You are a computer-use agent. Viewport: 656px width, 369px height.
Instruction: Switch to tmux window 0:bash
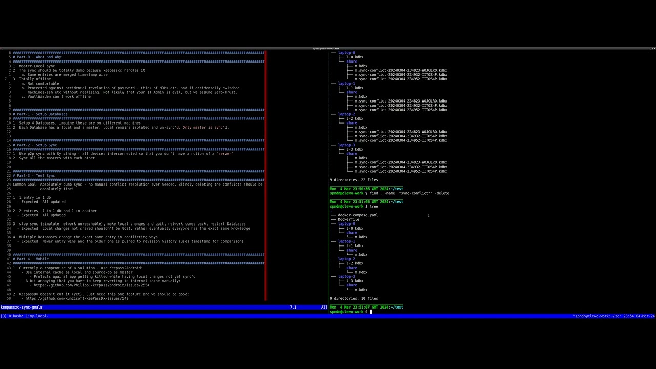[17, 316]
